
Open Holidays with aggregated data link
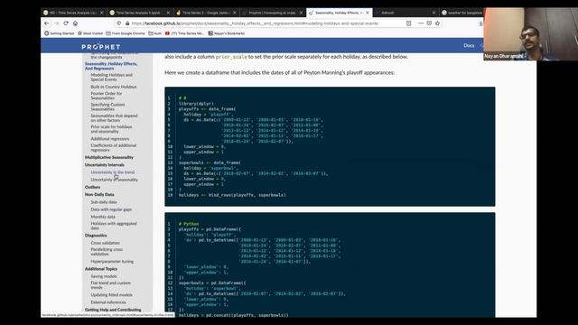114,226
